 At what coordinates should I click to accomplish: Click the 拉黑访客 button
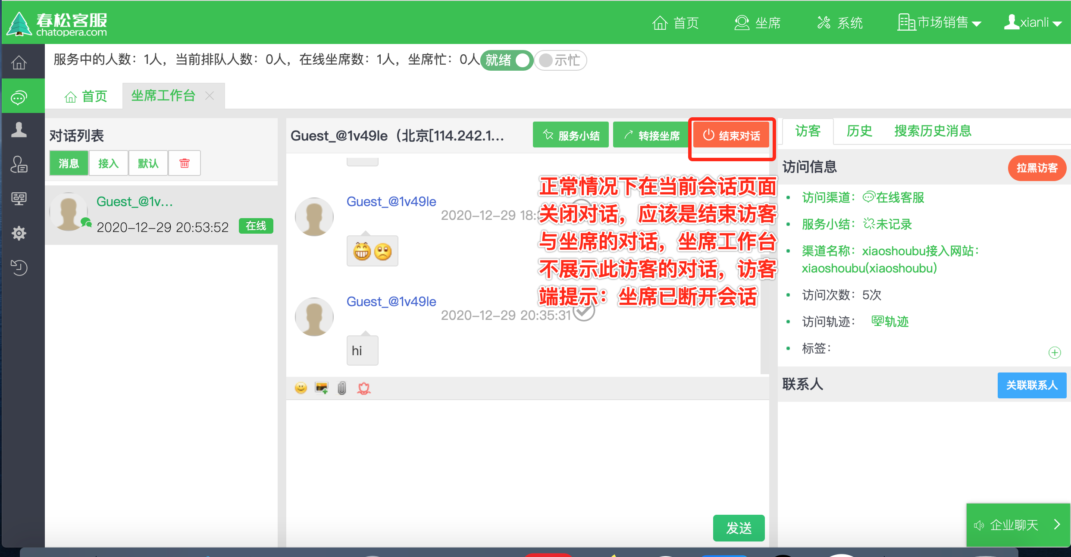tap(1037, 168)
